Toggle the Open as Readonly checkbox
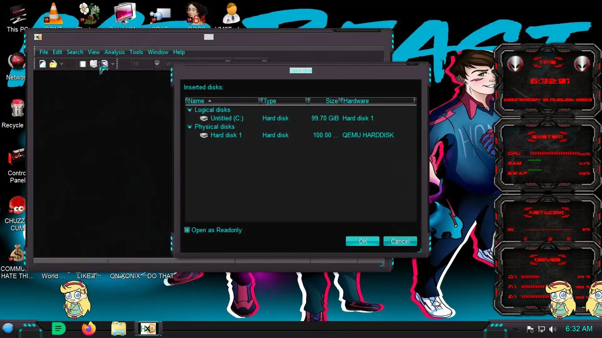 [x=187, y=230]
